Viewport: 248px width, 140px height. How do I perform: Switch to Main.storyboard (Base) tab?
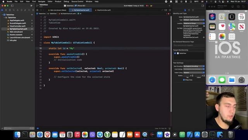pos(57,10)
